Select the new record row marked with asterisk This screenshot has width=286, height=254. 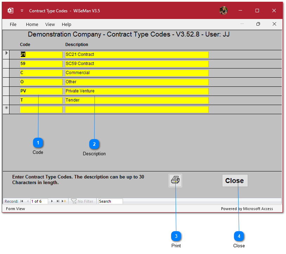point(6,109)
